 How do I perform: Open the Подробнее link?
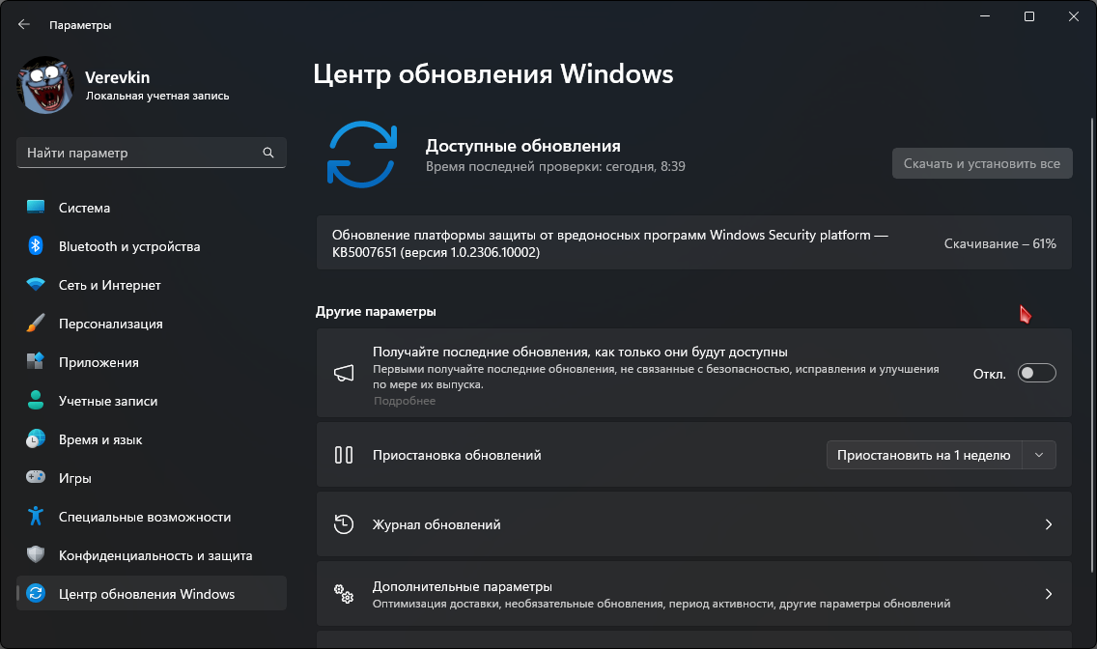pos(405,401)
